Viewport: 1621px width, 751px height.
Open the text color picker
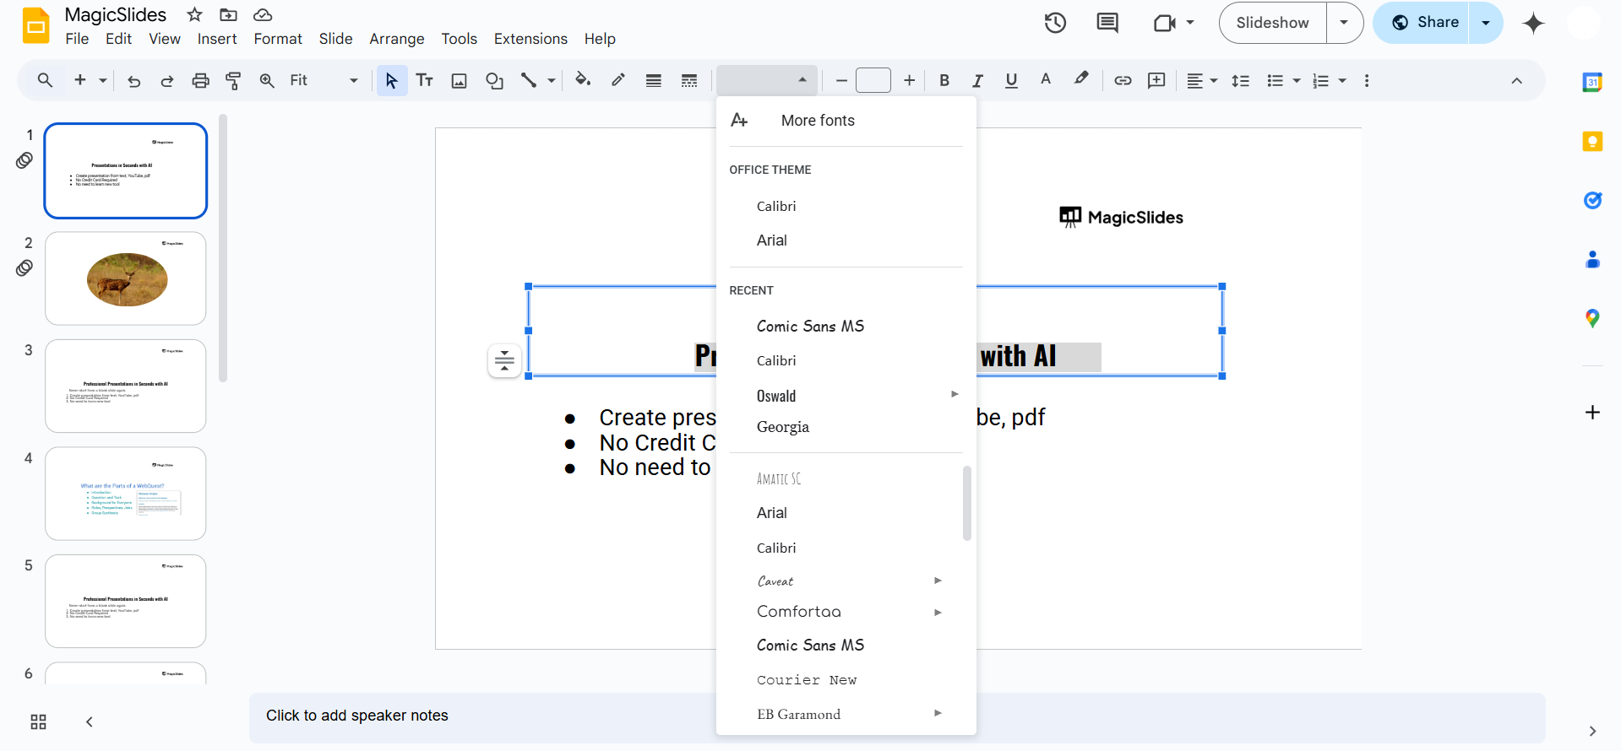[1046, 80]
